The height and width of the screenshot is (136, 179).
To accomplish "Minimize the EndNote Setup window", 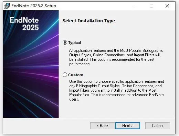I will click(x=136, y=6).
